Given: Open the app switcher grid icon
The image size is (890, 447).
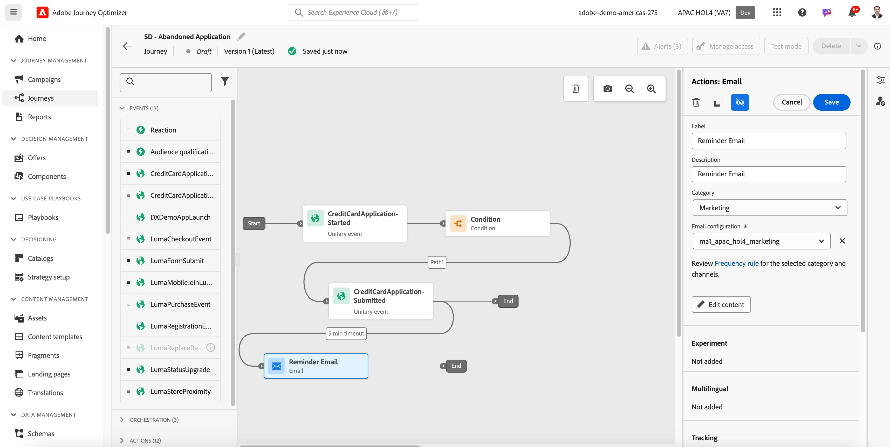Looking at the screenshot, I should click(x=777, y=12).
